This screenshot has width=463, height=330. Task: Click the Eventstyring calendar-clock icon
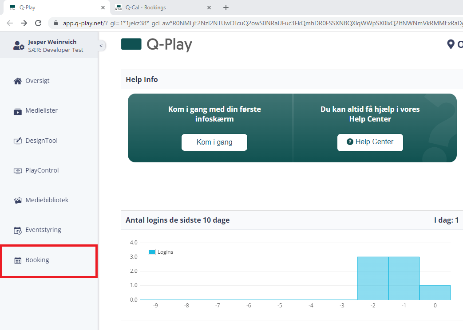(x=18, y=231)
